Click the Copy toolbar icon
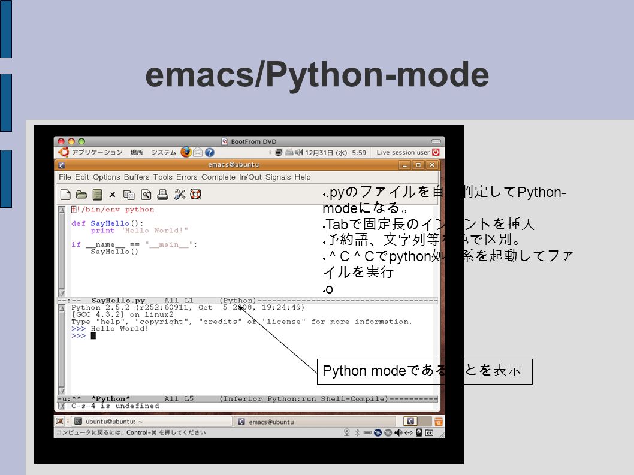634x475 pixels. coord(129,195)
